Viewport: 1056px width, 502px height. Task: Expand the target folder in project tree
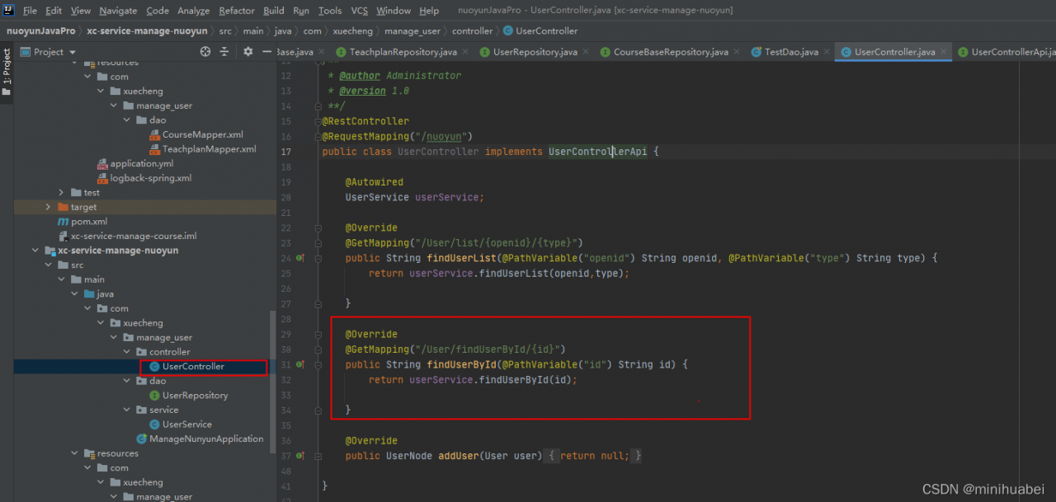[x=49, y=207]
